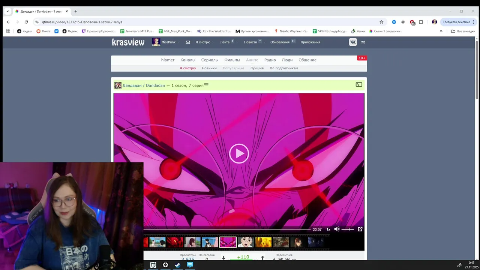Open the 'Niantic Wayfarer' bookmark
This screenshot has height=270, width=480.
point(291,31)
